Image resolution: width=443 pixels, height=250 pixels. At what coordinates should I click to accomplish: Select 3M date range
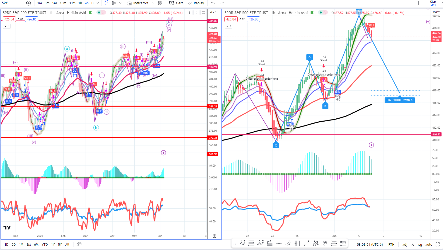[x=29, y=245]
